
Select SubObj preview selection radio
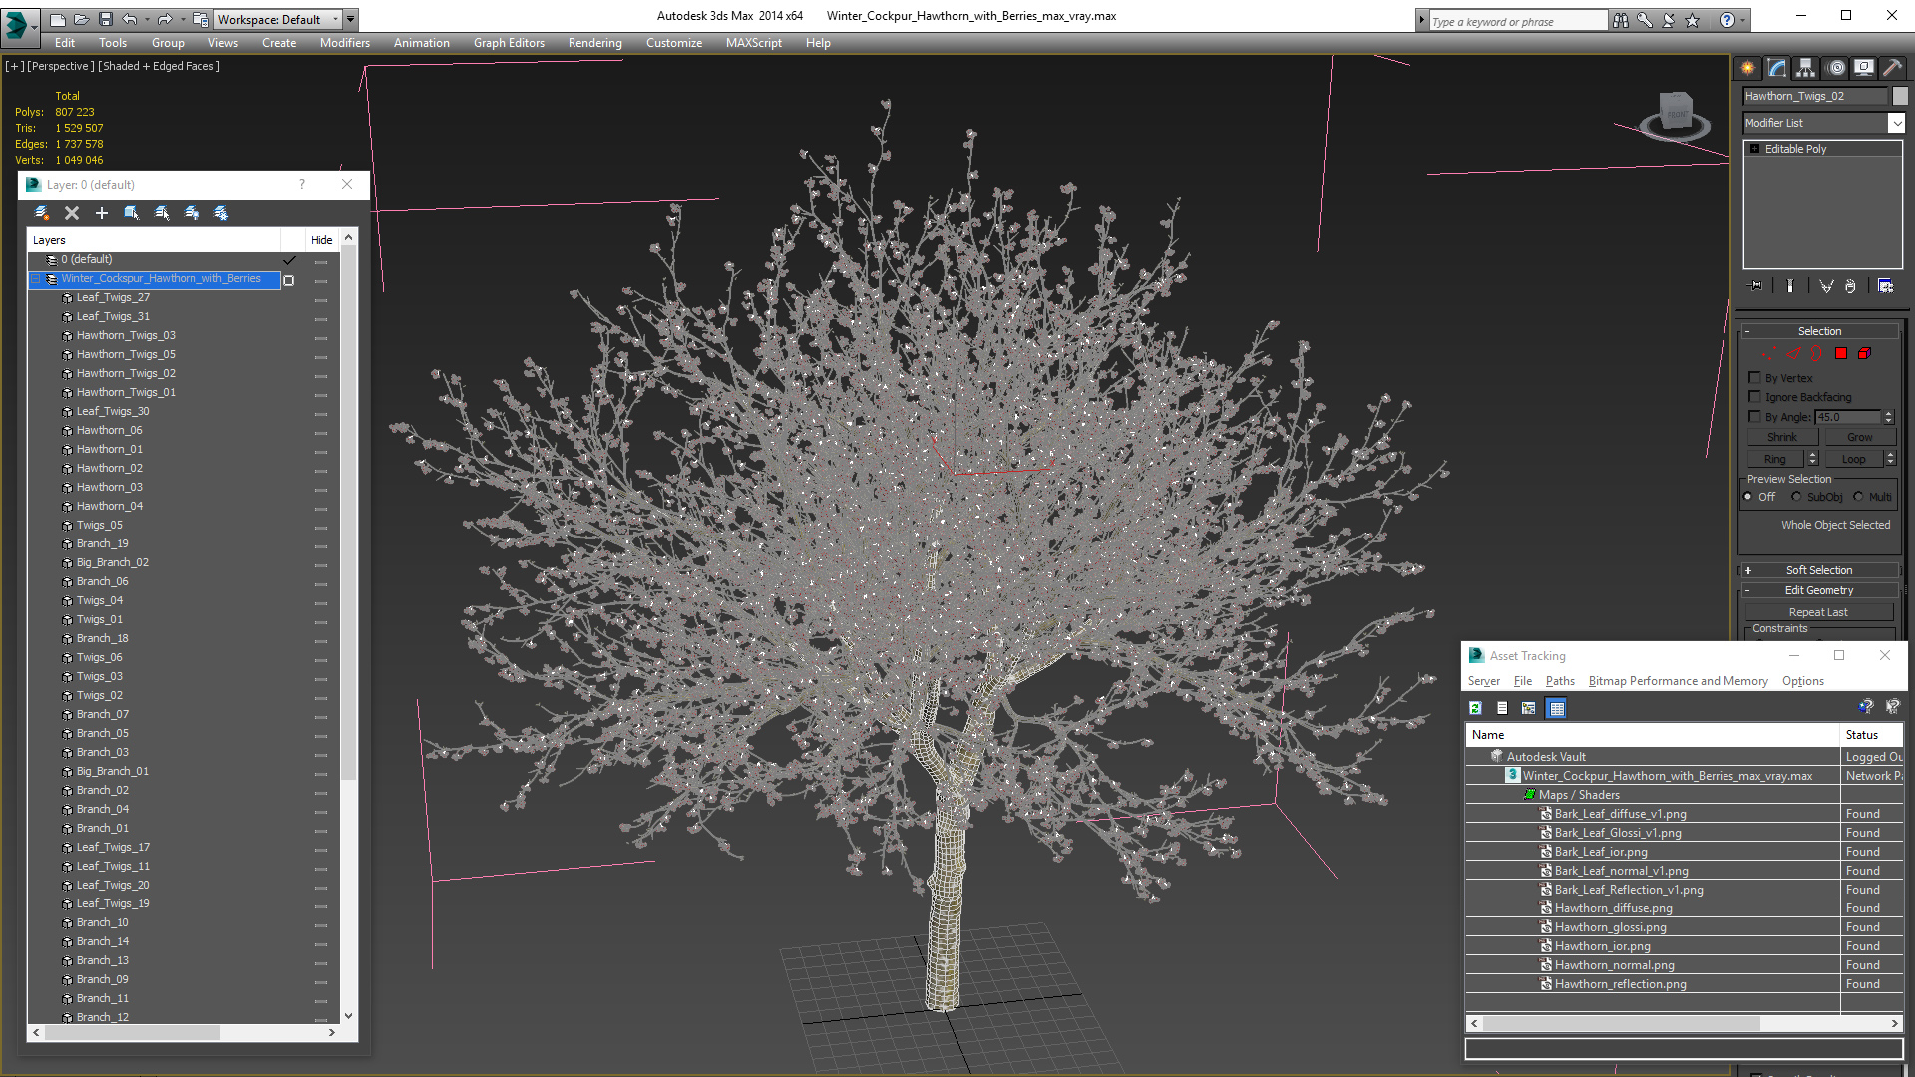(x=1797, y=497)
